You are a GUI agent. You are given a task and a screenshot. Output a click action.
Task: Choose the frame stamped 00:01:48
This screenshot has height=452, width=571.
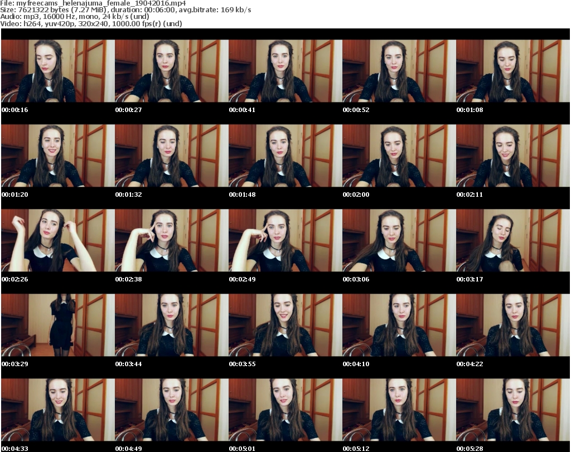point(285,155)
